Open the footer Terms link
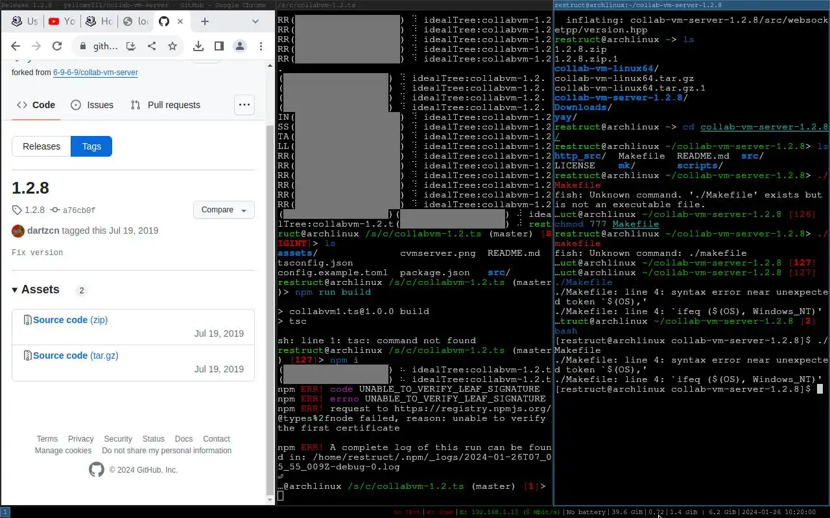The width and height of the screenshot is (830, 518). tap(47, 439)
